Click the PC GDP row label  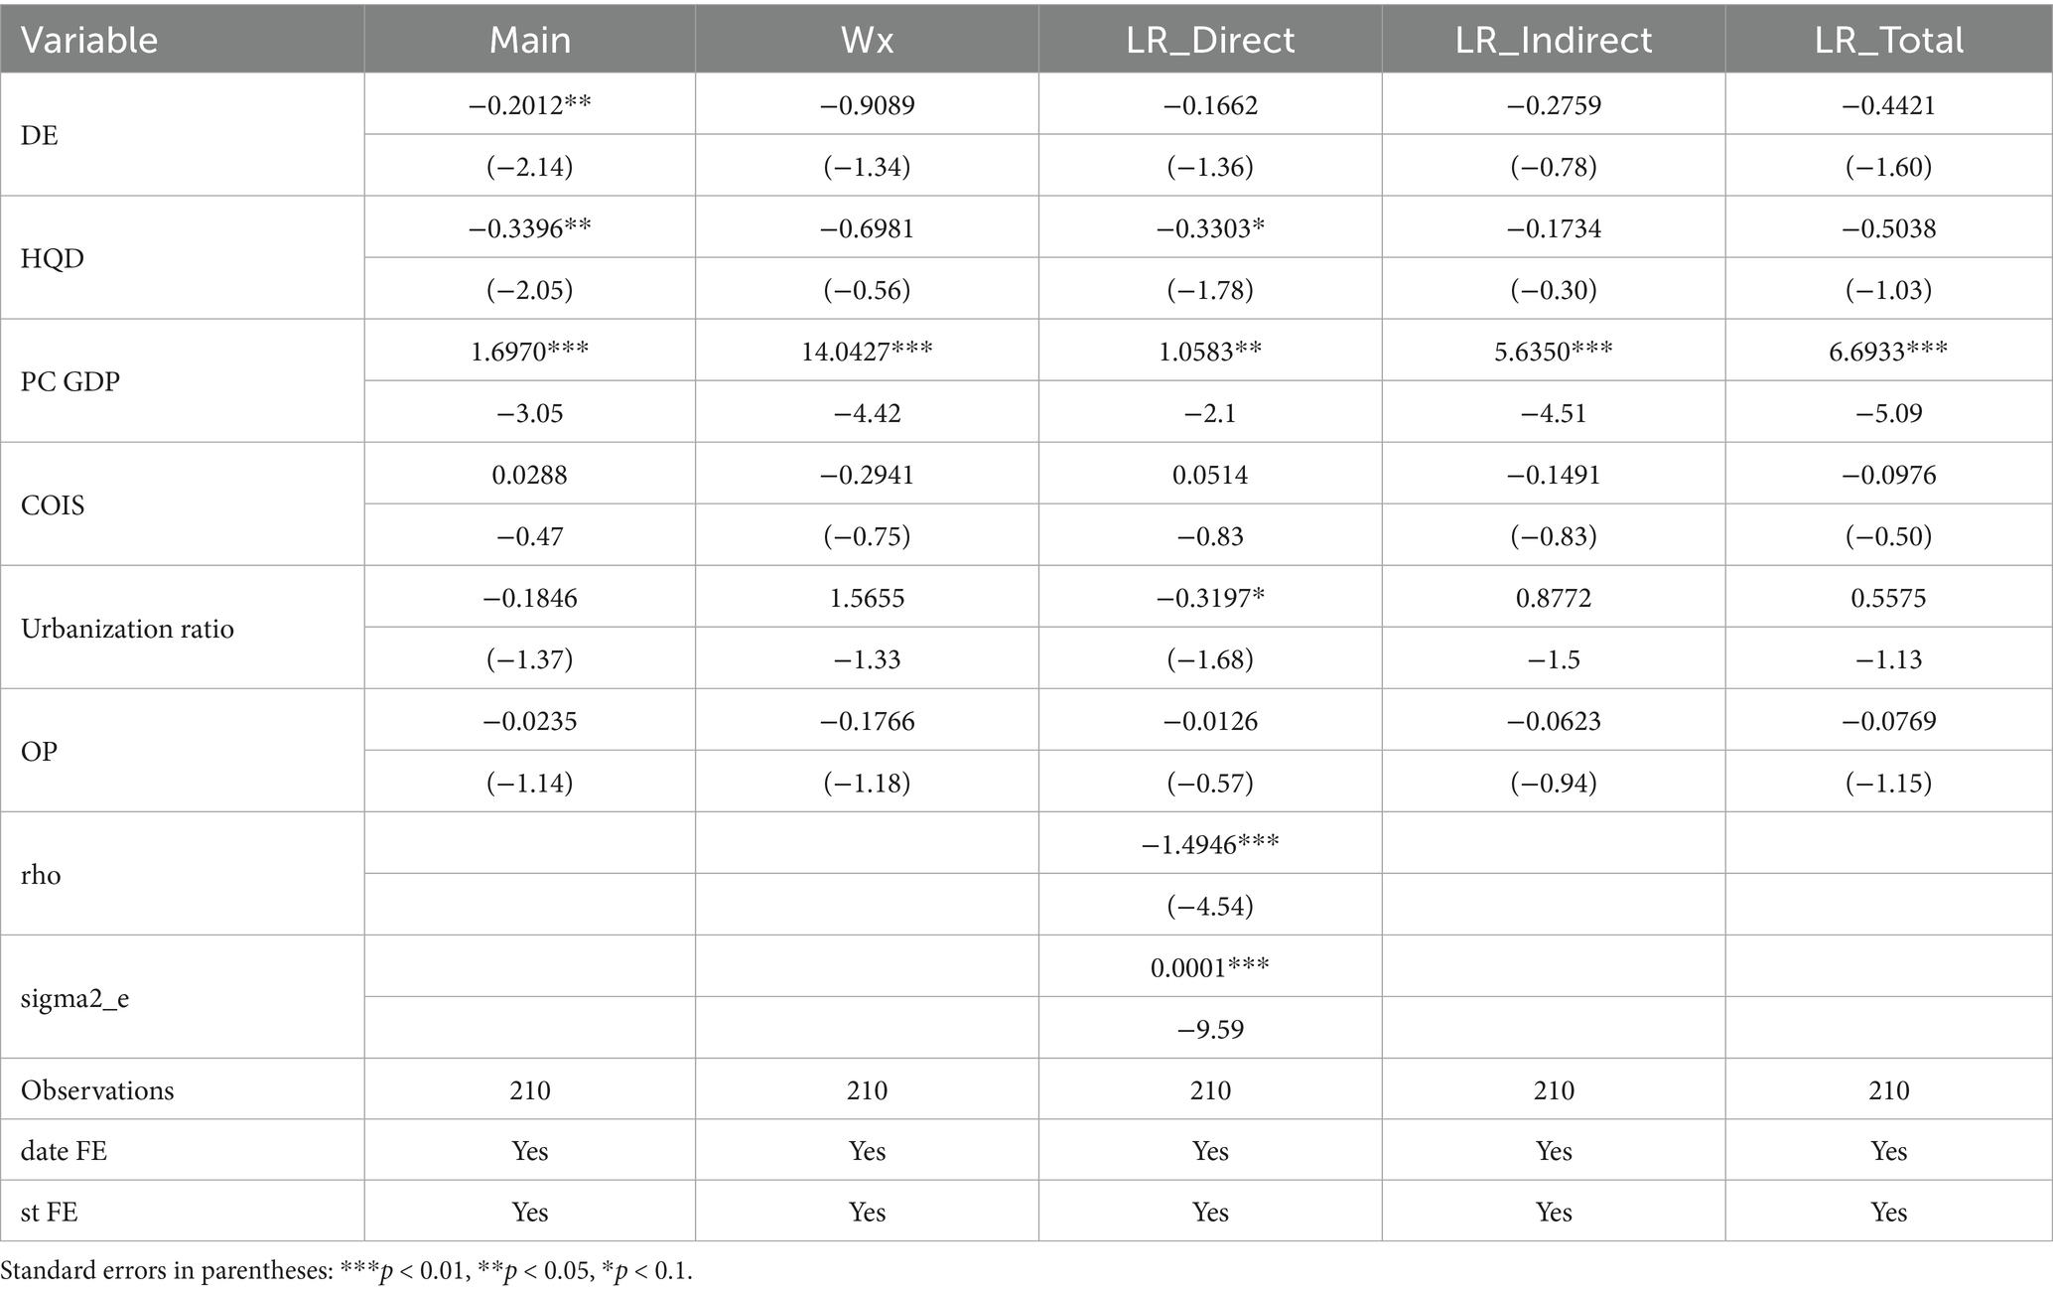(70, 381)
